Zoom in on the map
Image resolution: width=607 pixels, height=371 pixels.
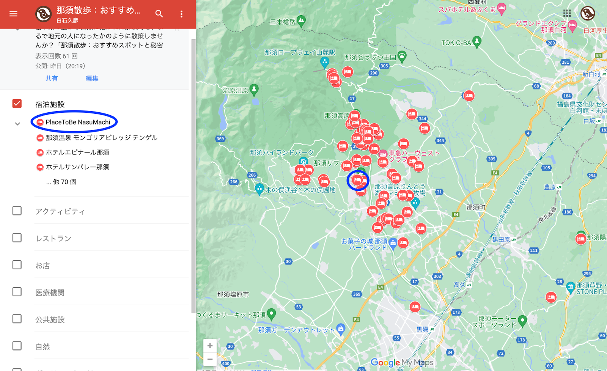click(x=210, y=346)
